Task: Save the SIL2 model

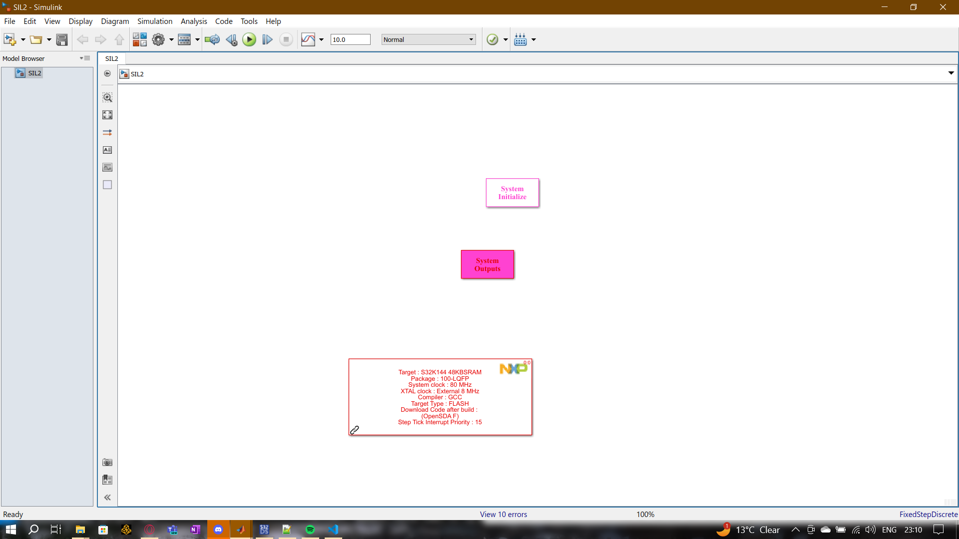Action: pyautogui.click(x=62, y=39)
